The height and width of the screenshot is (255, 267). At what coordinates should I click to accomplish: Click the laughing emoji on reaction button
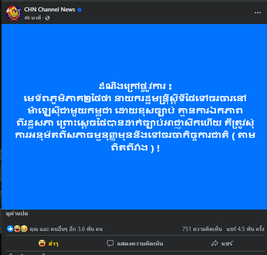coord(42,243)
